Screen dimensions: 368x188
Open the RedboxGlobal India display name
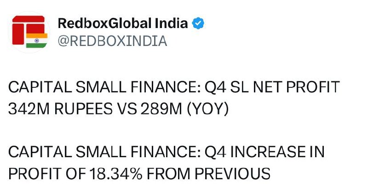[x=123, y=23]
